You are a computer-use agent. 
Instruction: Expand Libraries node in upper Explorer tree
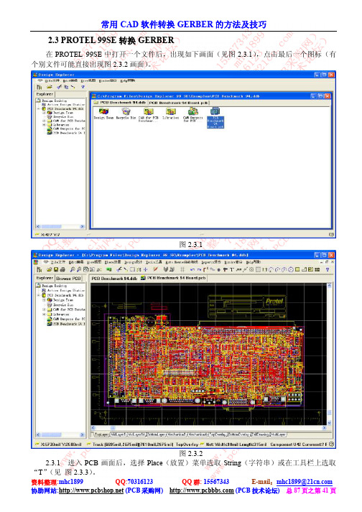pyautogui.click(x=44, y=125)
